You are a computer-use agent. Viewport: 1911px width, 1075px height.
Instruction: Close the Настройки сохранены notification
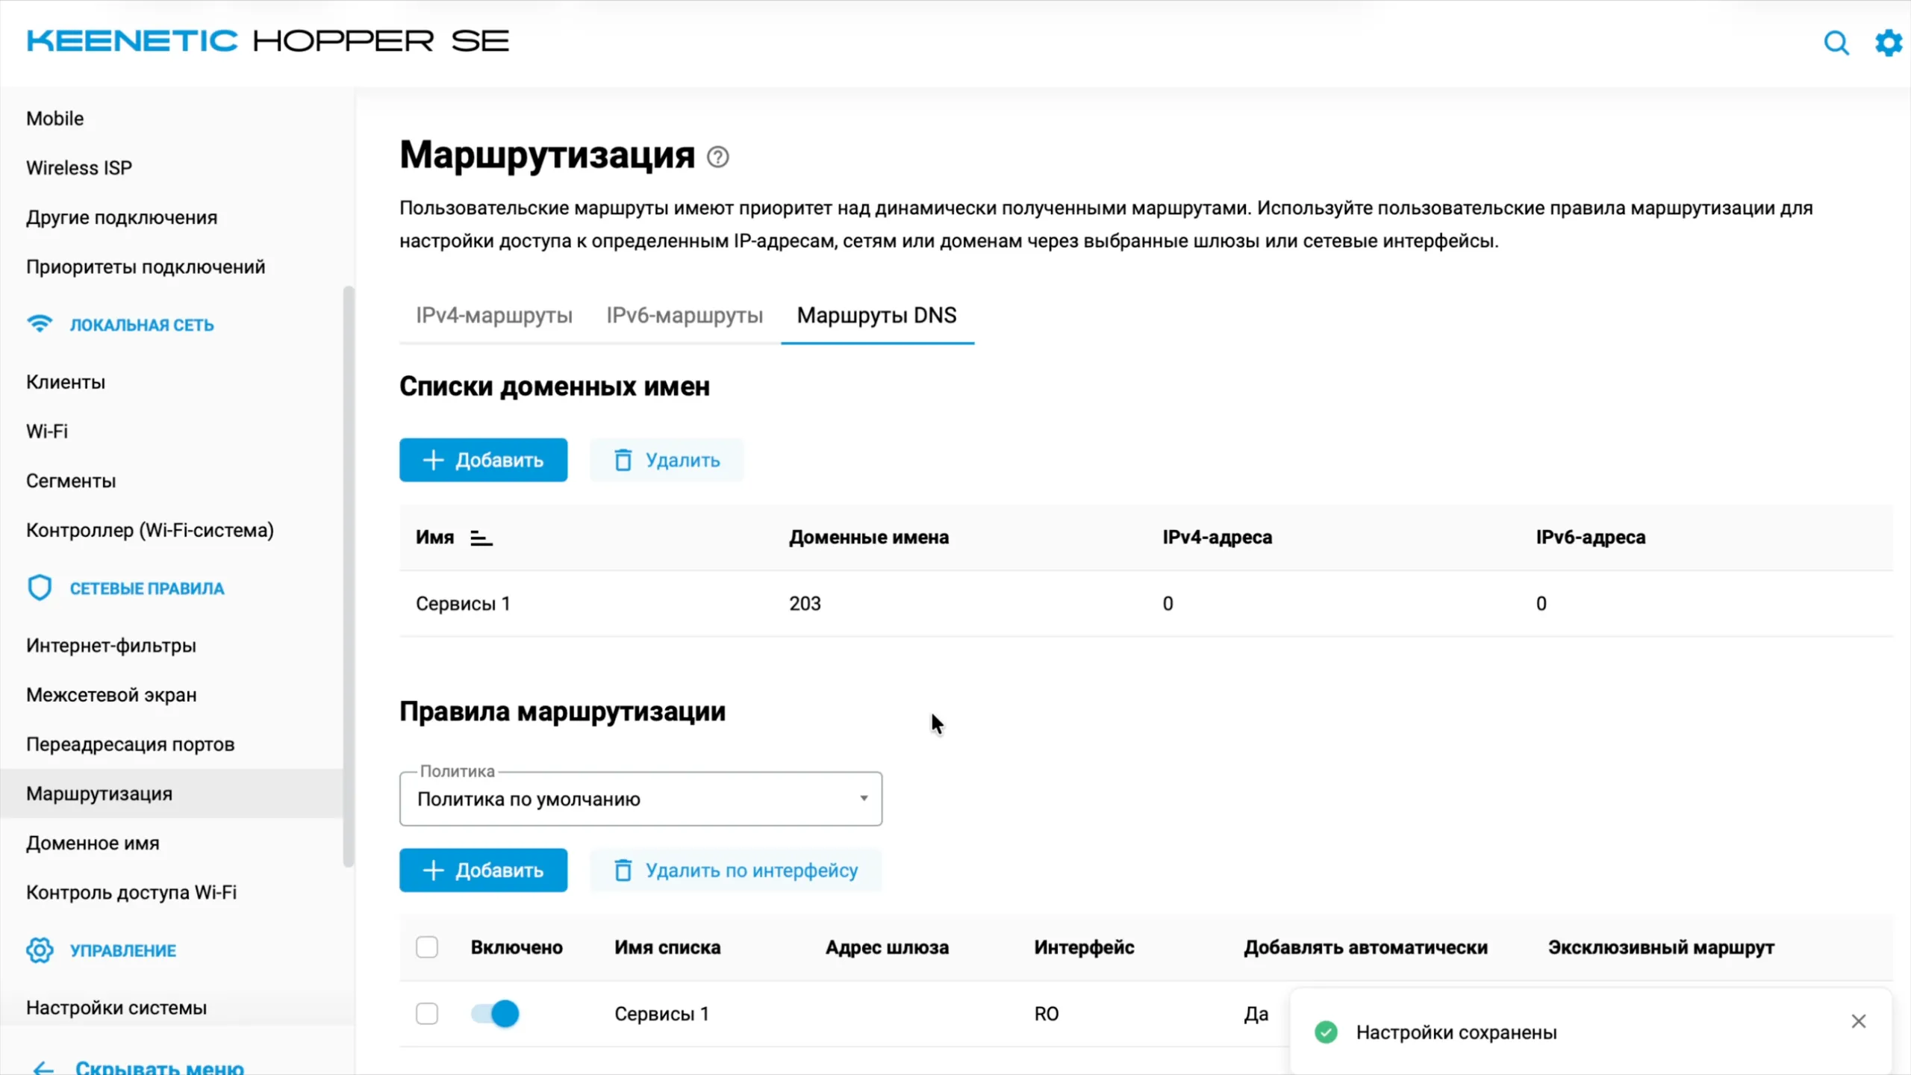tap(1859, 1021)
